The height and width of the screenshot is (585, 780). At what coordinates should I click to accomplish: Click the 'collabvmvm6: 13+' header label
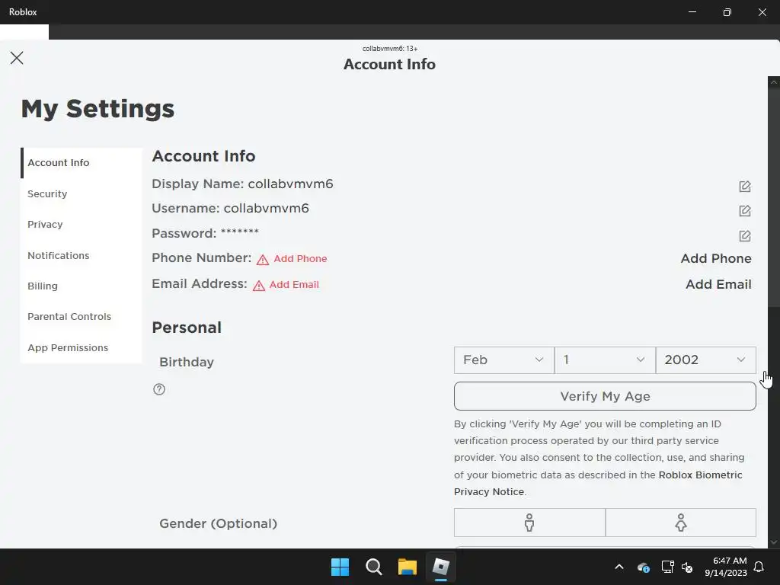390,48
